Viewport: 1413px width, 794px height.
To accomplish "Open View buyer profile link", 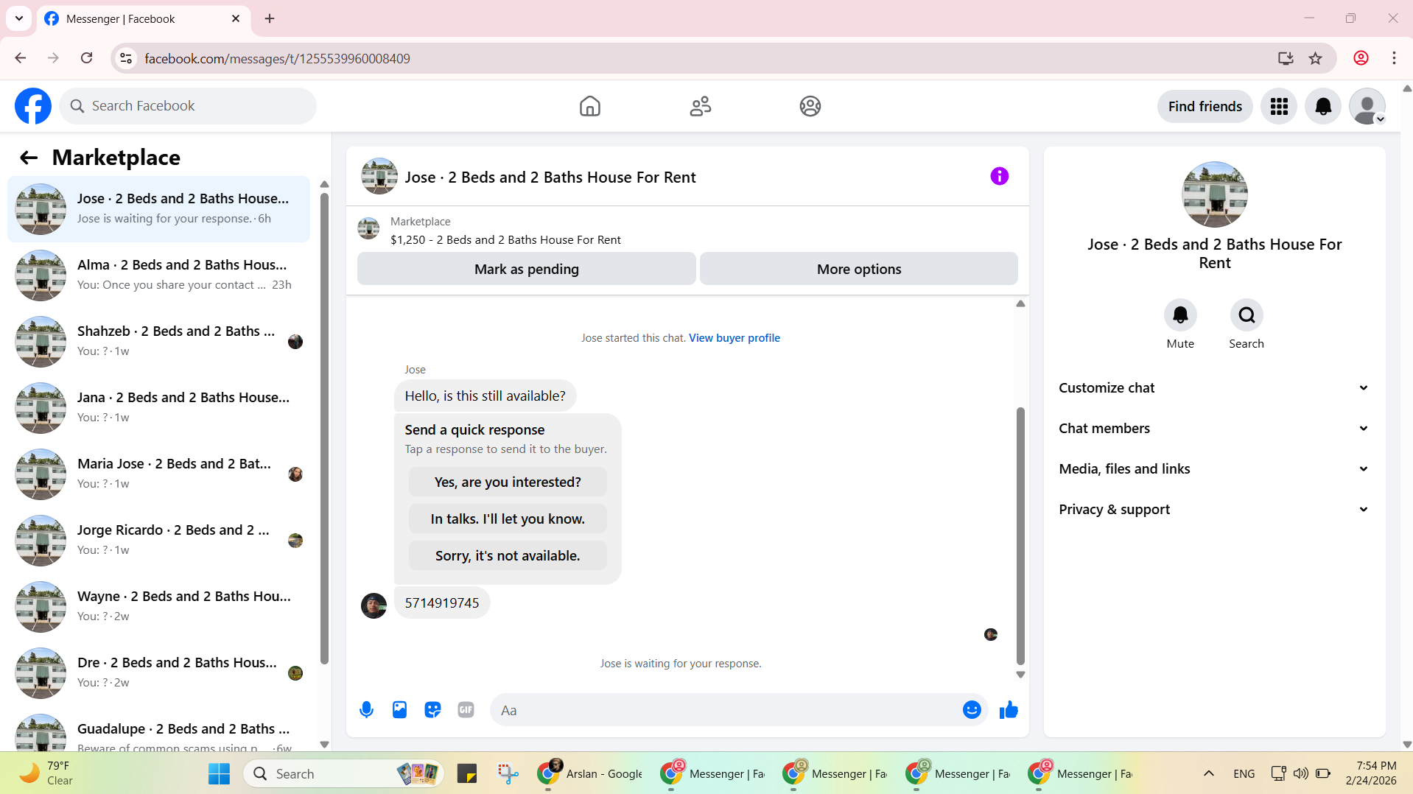I will 734,338.
